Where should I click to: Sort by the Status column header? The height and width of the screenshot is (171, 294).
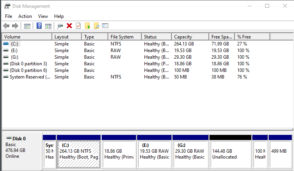click(157, 37)
